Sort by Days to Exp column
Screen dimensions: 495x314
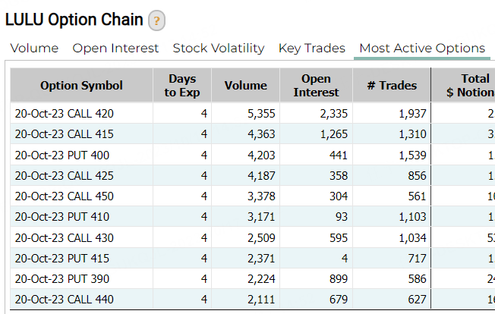[x=181, y=86]
